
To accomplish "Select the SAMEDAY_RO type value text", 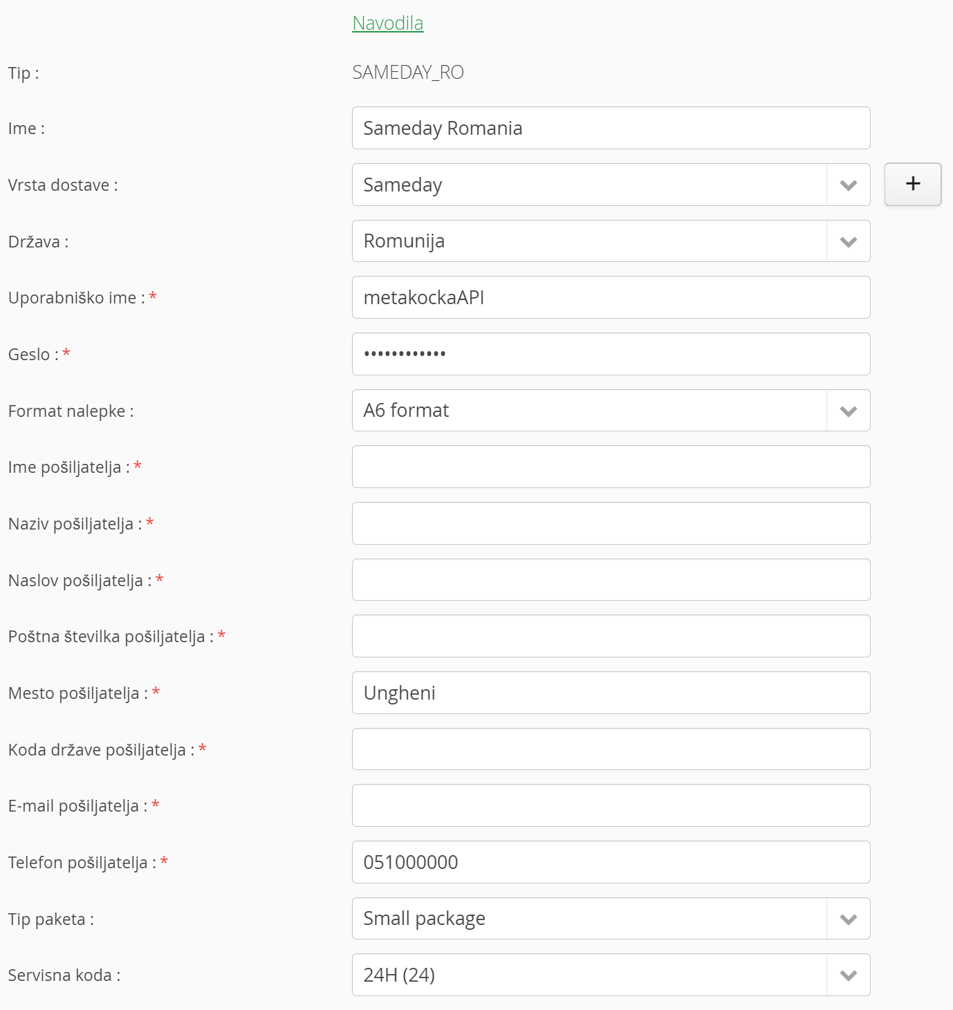I will (x=408, y=72).
